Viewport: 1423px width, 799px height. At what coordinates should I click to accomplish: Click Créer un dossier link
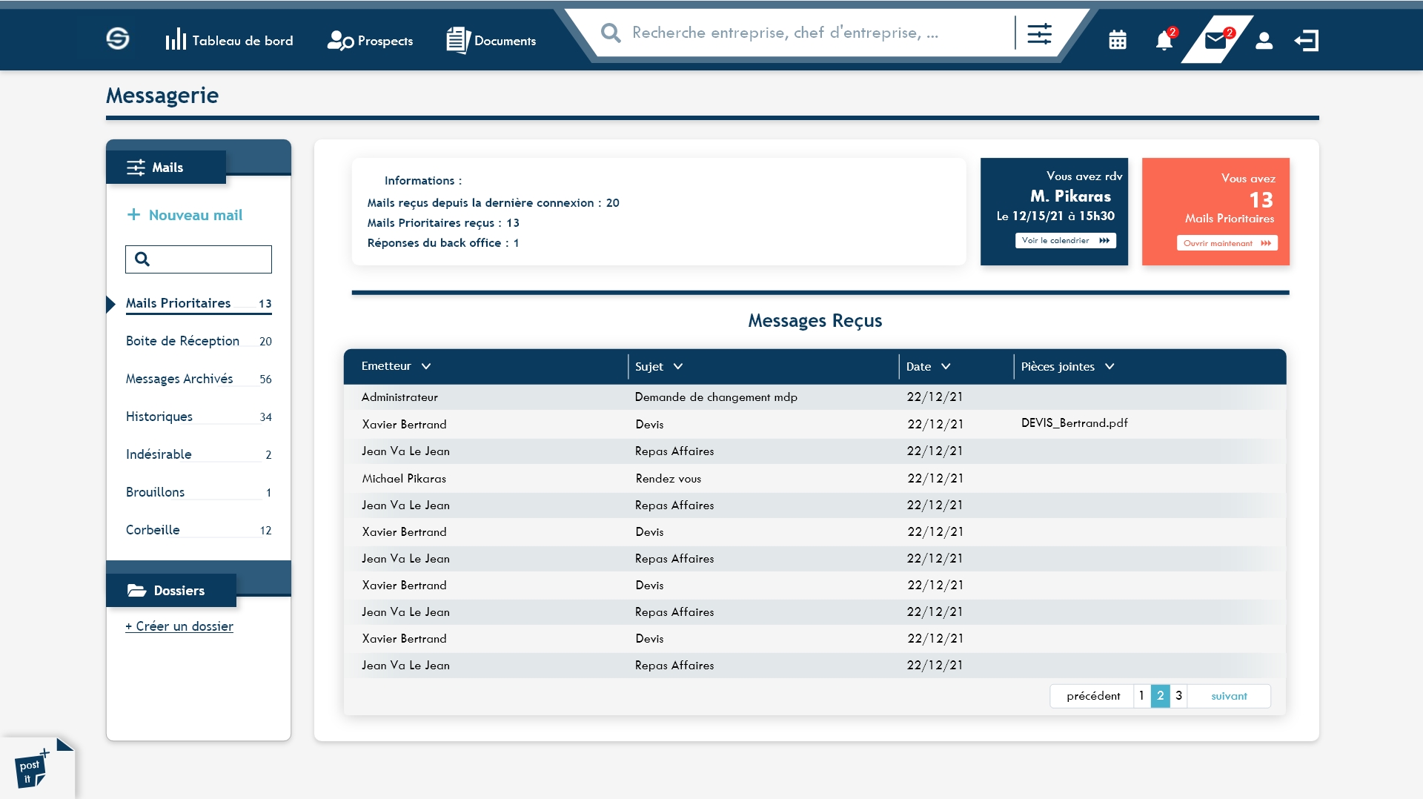tap(179, 626)
